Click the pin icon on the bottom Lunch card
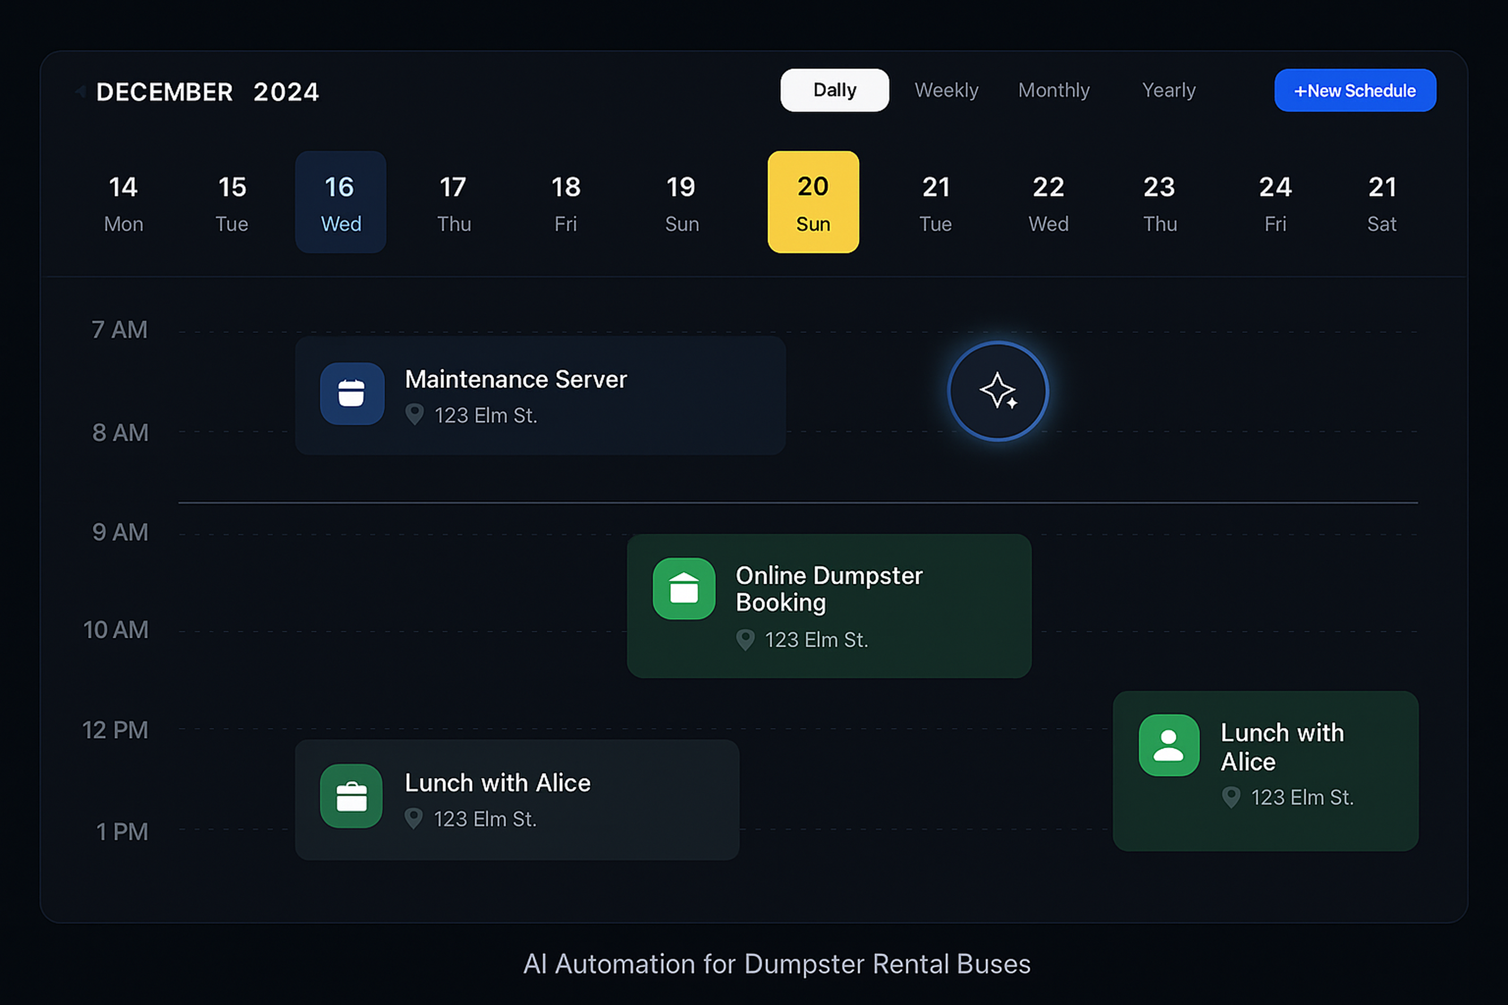1508x1005 pixels. click(x=414, y=818)
